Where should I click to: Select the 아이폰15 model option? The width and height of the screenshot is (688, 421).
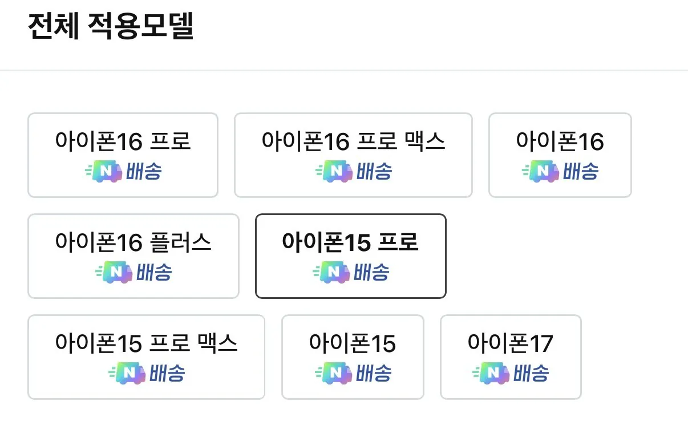pyautogui.click(x=353, y=345)
